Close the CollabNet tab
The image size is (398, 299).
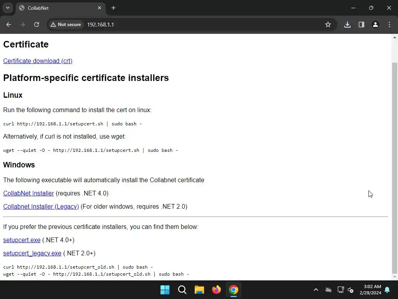click(x=99, y=8)
